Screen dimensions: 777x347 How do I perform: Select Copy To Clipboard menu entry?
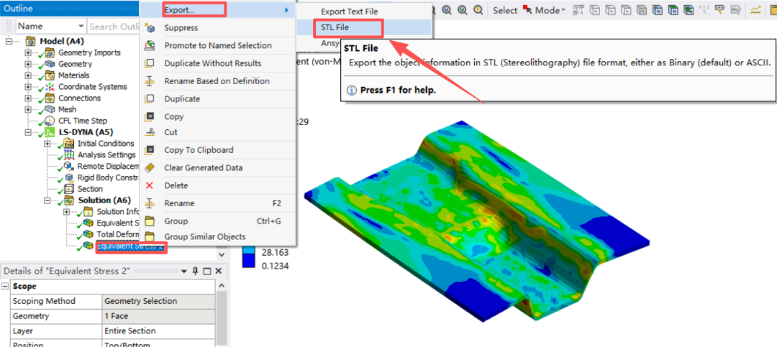point(218,150)
